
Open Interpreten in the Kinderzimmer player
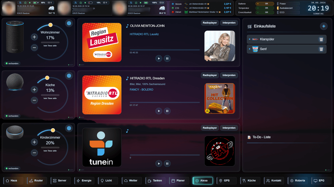pos(229,128)
